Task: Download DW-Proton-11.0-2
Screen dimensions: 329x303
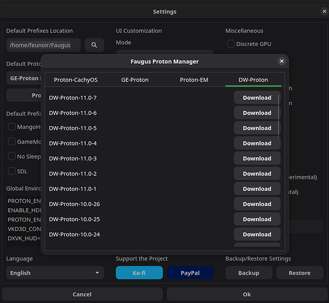Action: pyautogui.click(x=257, y=174)
